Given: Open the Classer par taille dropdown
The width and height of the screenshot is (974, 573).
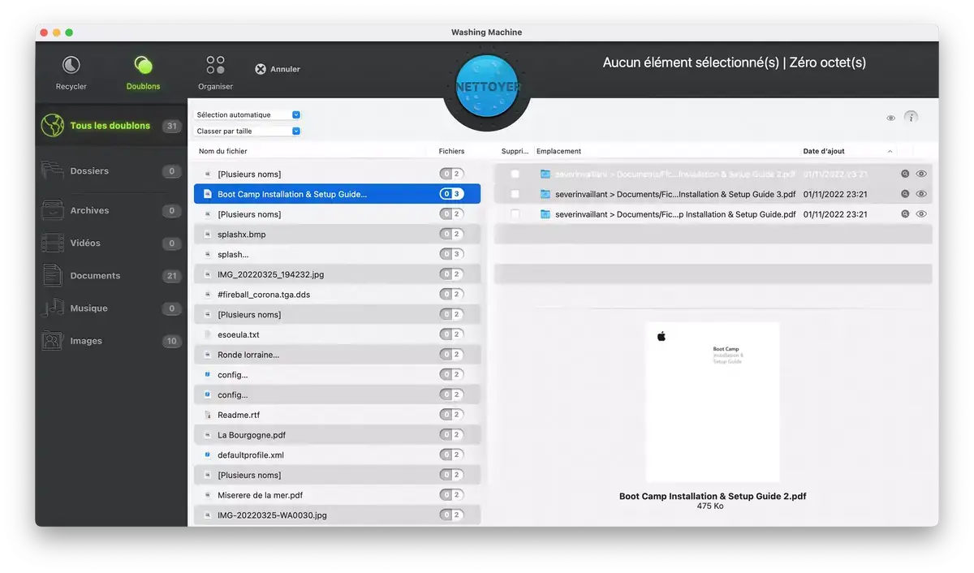Looking at the screenshot, I should pos(248,131).
